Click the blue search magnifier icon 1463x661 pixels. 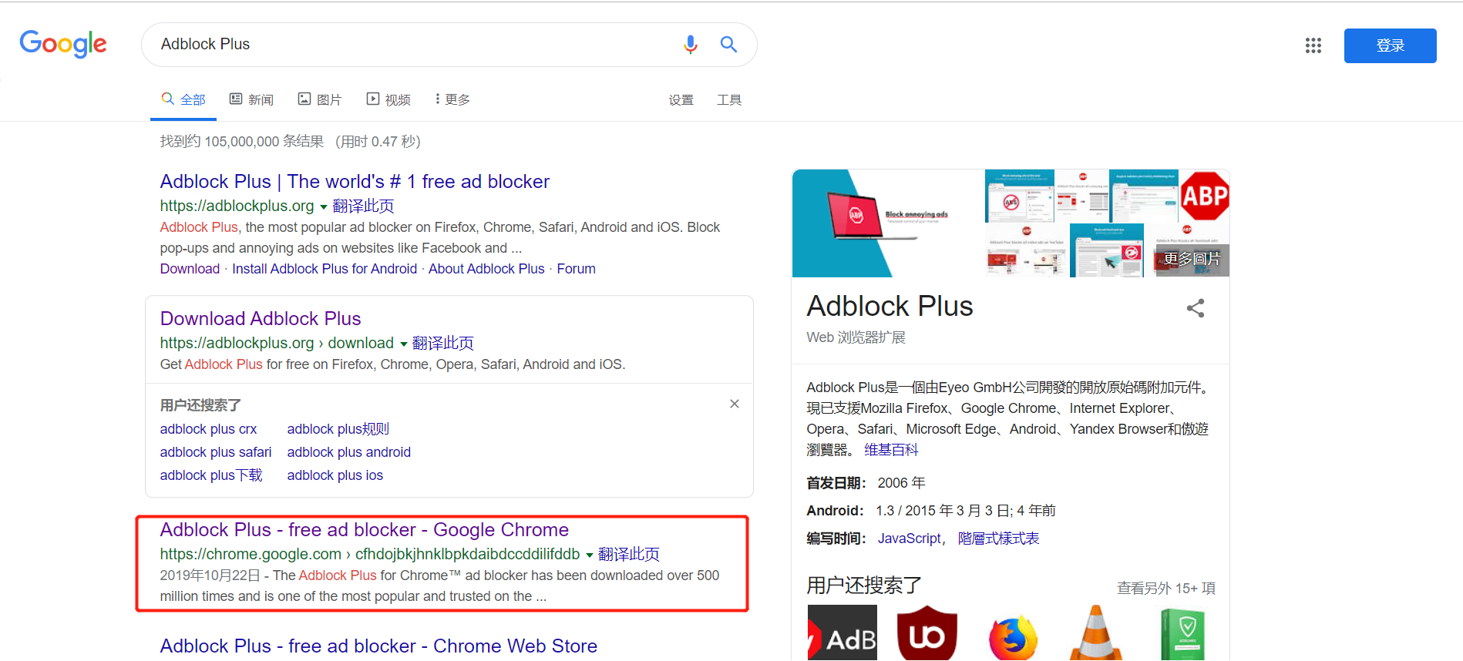[728, 45]
